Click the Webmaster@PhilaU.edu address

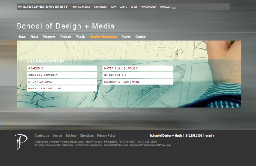[x=158, y=145]
